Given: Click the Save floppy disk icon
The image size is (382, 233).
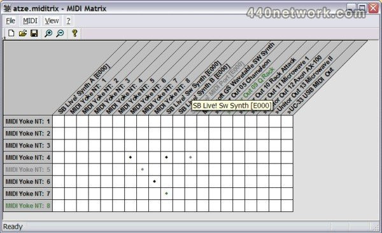Looking at the screenshot, I should pyautogui.click(x=34, y=33).
